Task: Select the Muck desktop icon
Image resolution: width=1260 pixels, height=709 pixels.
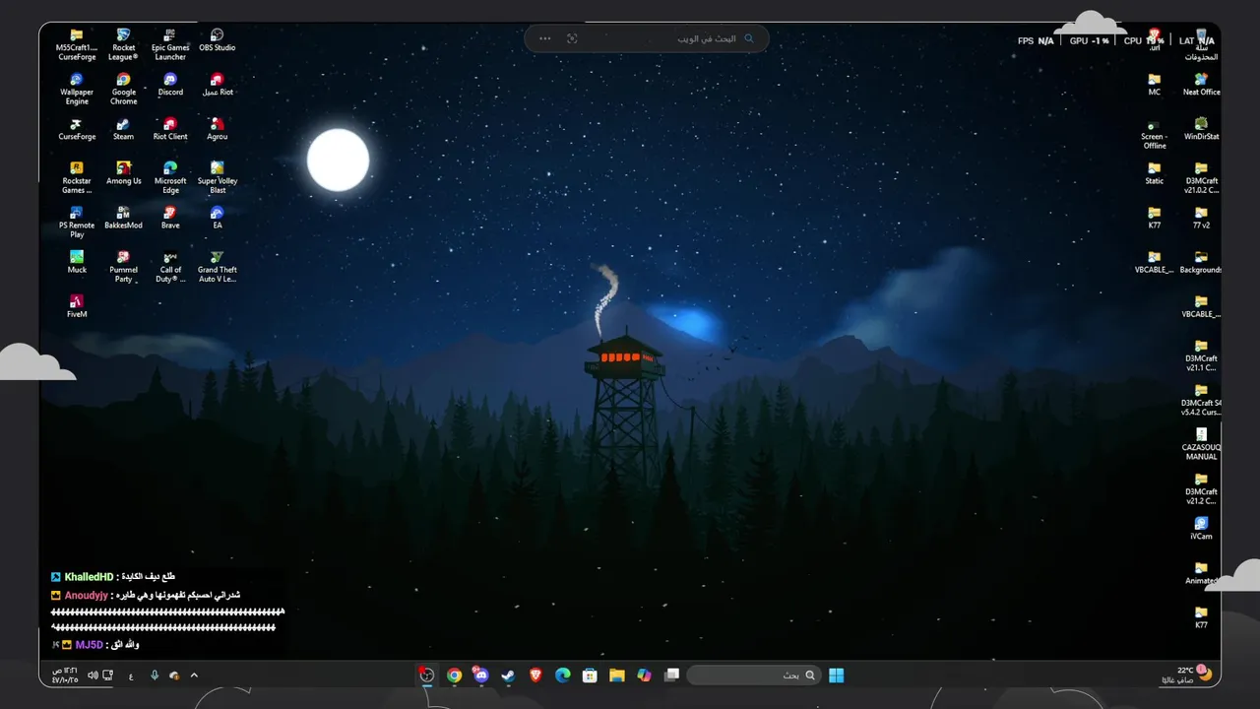Action: [77, 262]
